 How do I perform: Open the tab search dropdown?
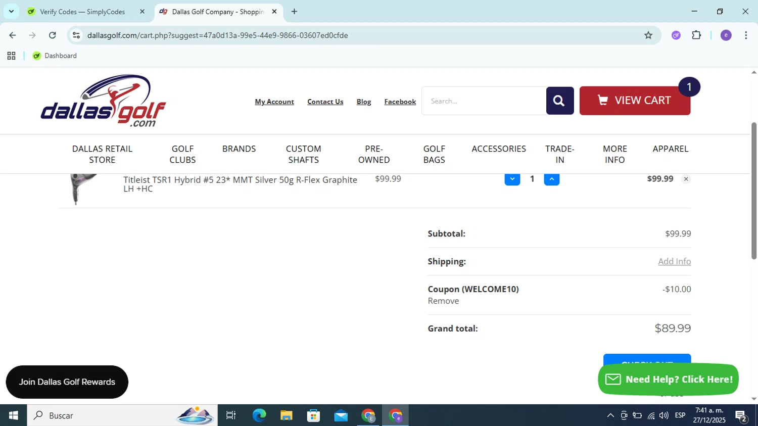coord(11,12)
